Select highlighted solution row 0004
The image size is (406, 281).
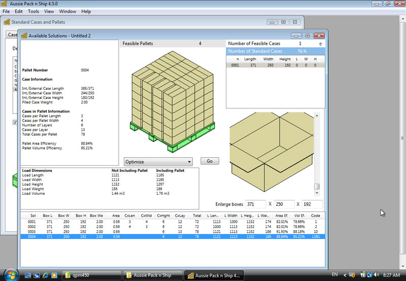(173, 236)
